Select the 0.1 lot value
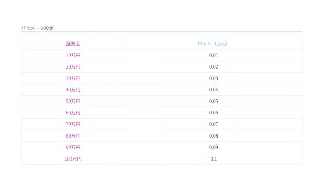The height and width of the screenshot is (184, 323). (213, 159)
